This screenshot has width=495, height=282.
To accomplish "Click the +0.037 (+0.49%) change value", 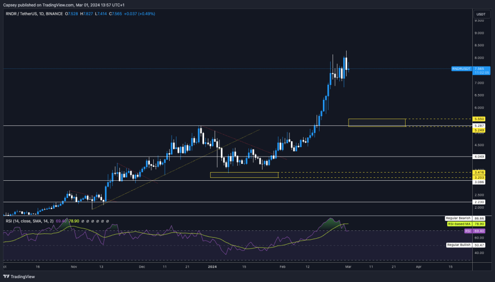I will (x=140, y=14).
